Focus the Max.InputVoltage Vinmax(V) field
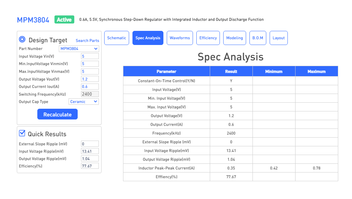The image size is (352, 199). click(x=90, y=71)
